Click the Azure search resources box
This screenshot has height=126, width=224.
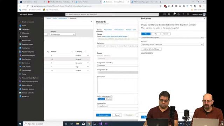[112, 14]
